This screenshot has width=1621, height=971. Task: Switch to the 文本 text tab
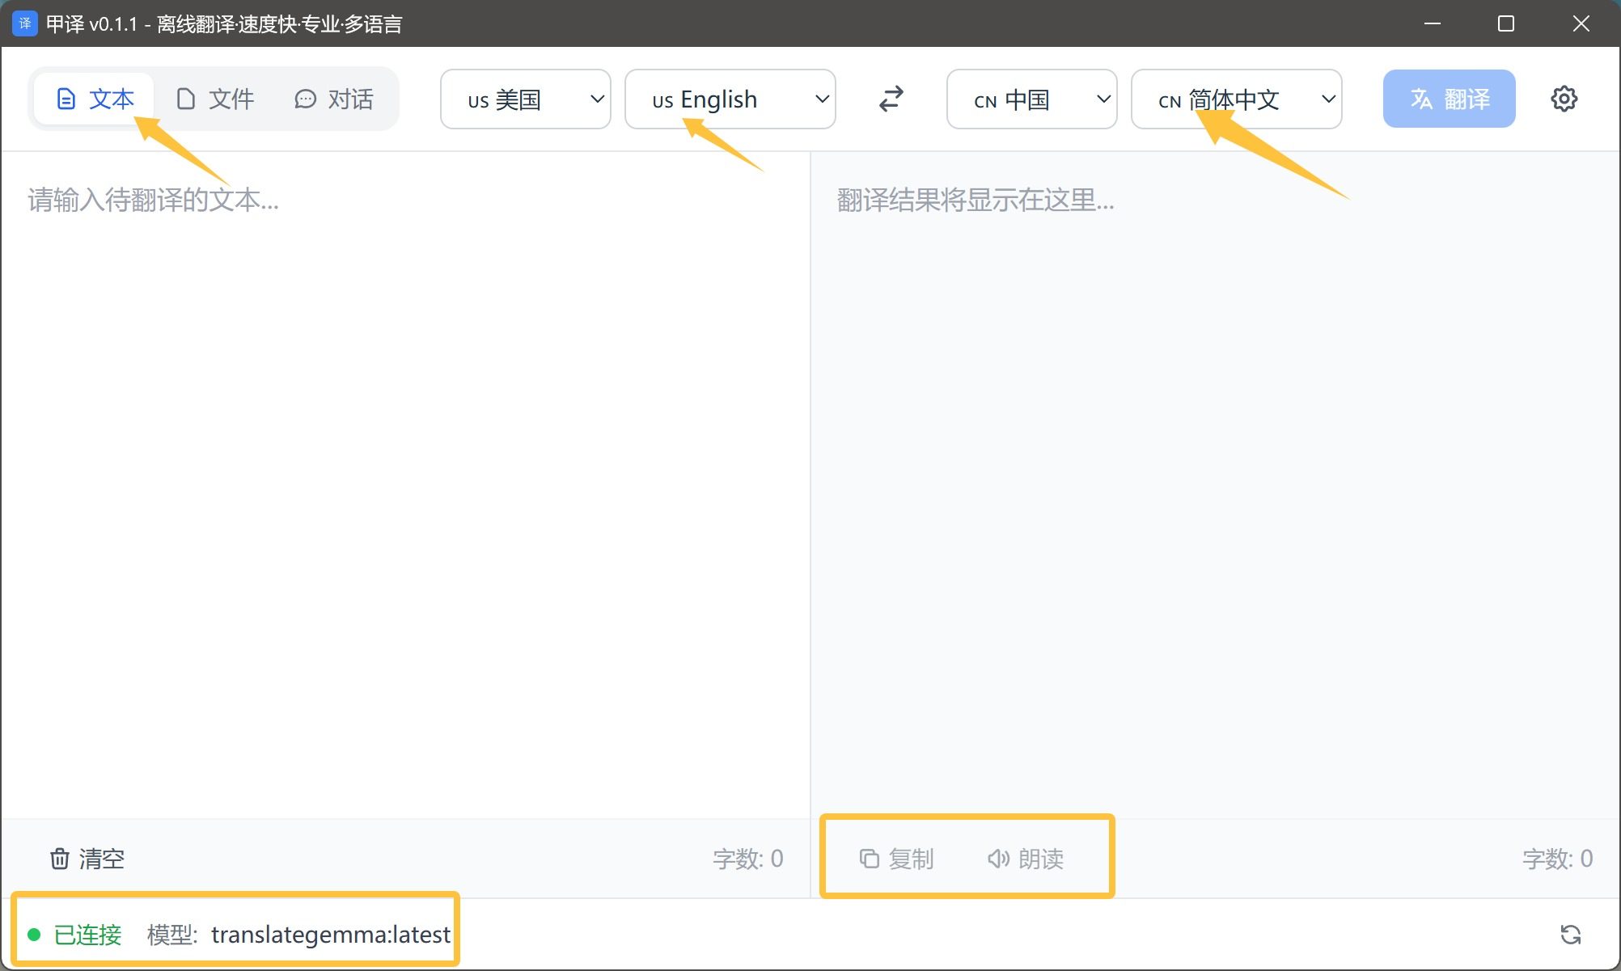click(95, 99)
